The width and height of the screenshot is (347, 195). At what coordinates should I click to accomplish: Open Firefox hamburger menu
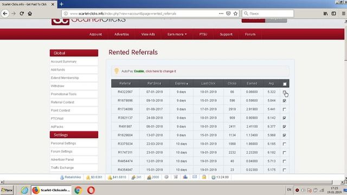click(343, 14)
